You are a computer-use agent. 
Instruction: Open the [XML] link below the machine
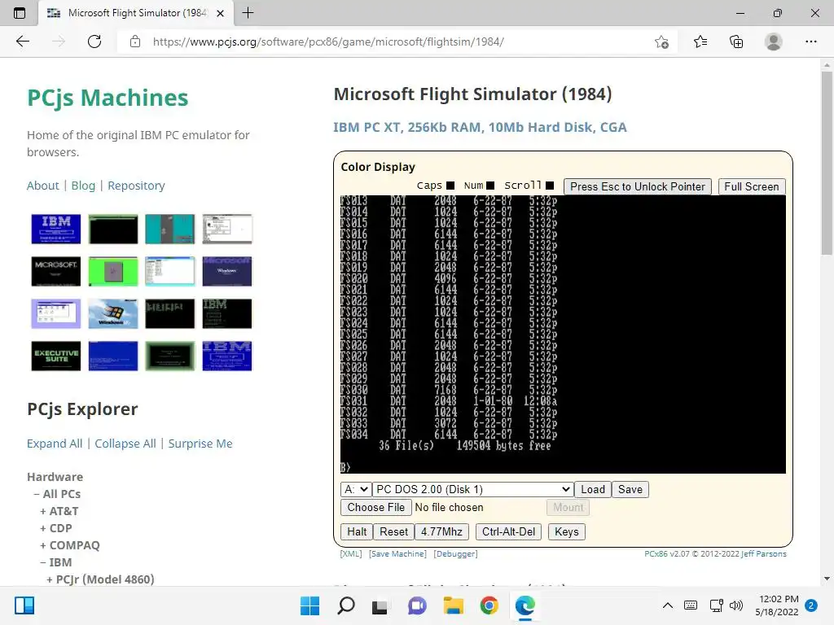(350, 553)
